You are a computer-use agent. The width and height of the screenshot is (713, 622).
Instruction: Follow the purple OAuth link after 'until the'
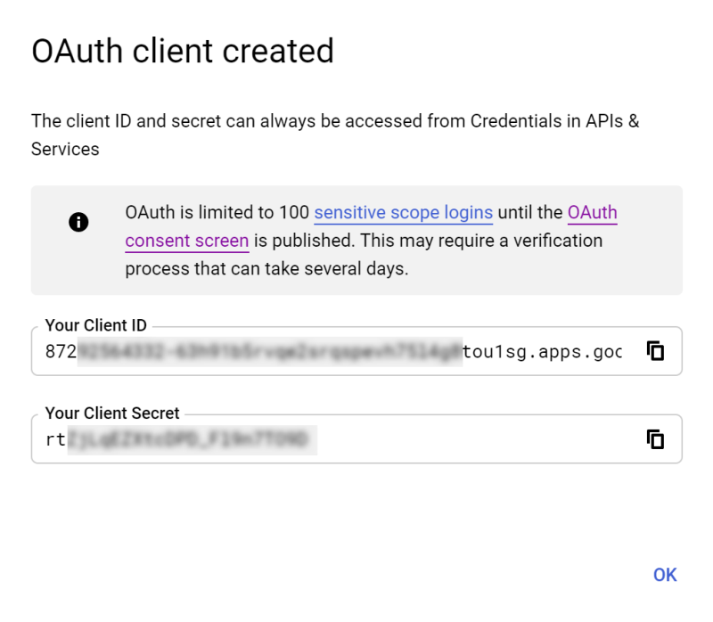point(592,213)
